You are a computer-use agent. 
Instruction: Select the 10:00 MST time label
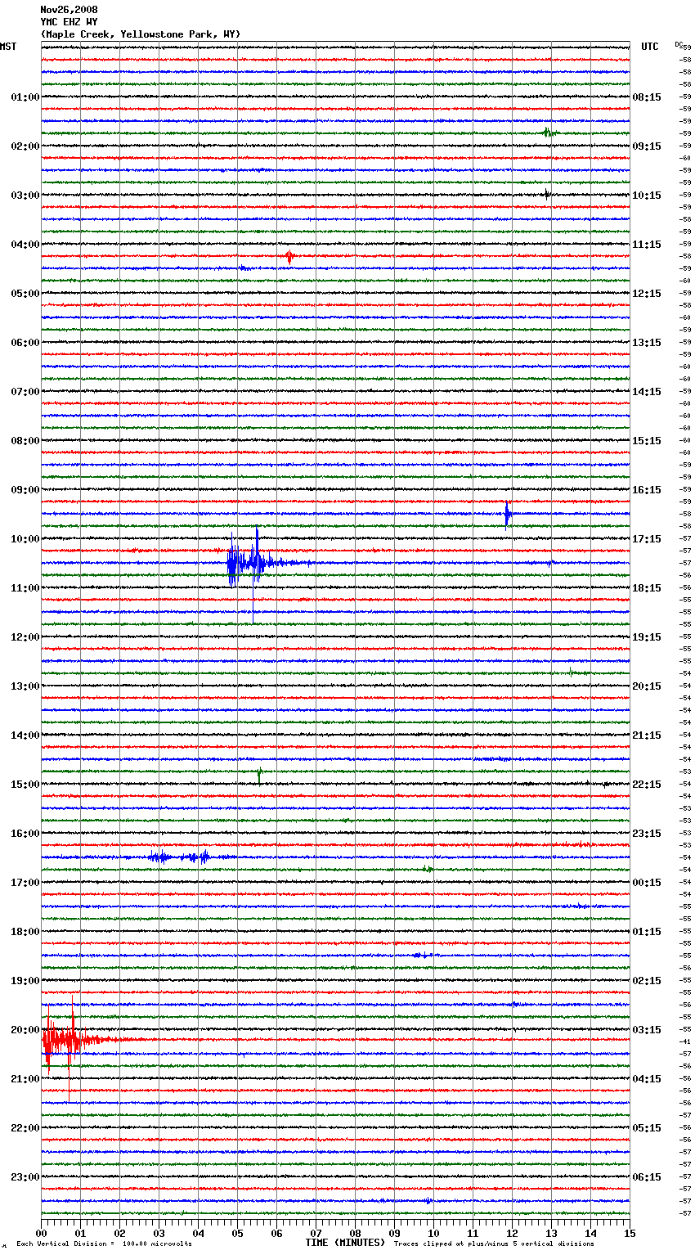(25, 539)
